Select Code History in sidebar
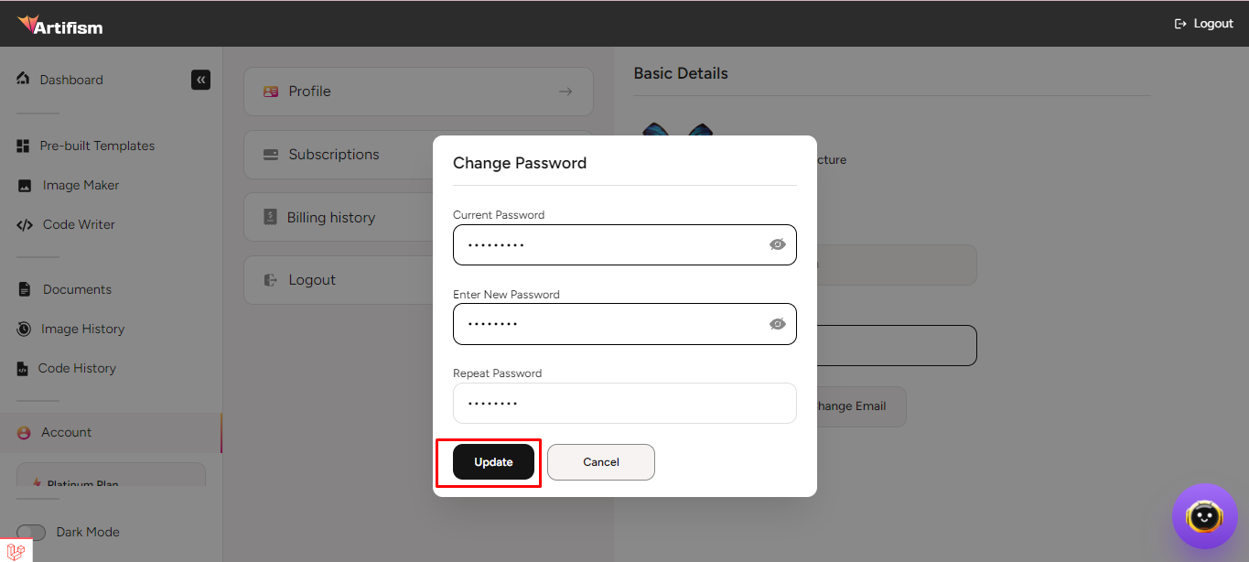 tap(77, 368)
